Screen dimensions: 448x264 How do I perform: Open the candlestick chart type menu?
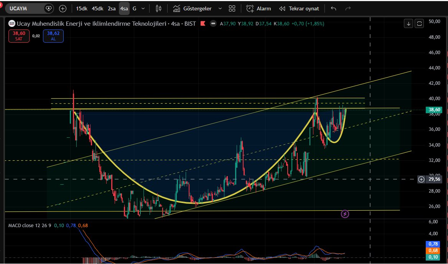pyautogui.click(x=158, y=8)
